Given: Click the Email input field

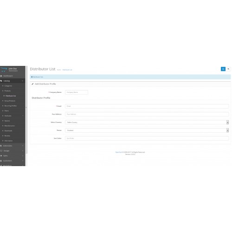Looking at the screenshot, I should point(147,106).
